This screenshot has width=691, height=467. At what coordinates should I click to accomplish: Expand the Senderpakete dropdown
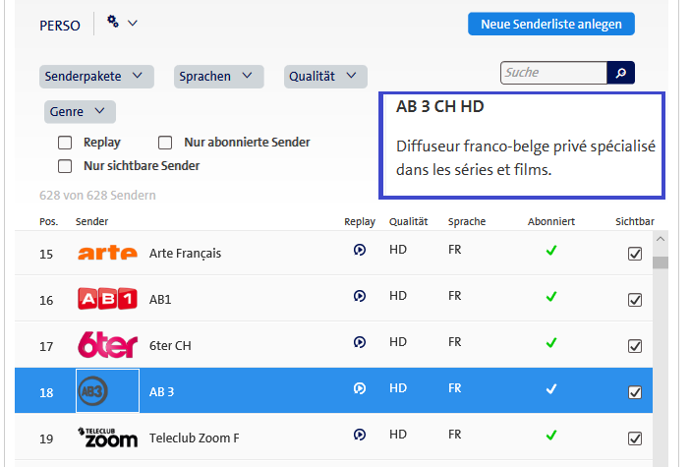click(x=98, y=76)
